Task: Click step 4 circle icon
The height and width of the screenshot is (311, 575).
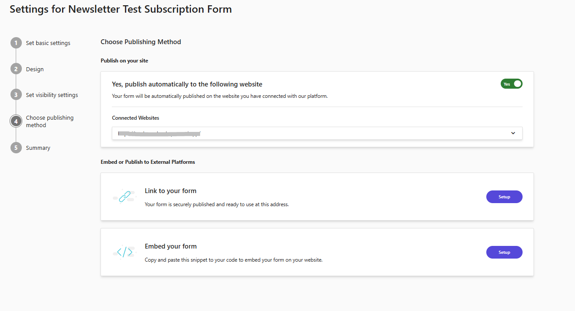Action: point(16,121)
